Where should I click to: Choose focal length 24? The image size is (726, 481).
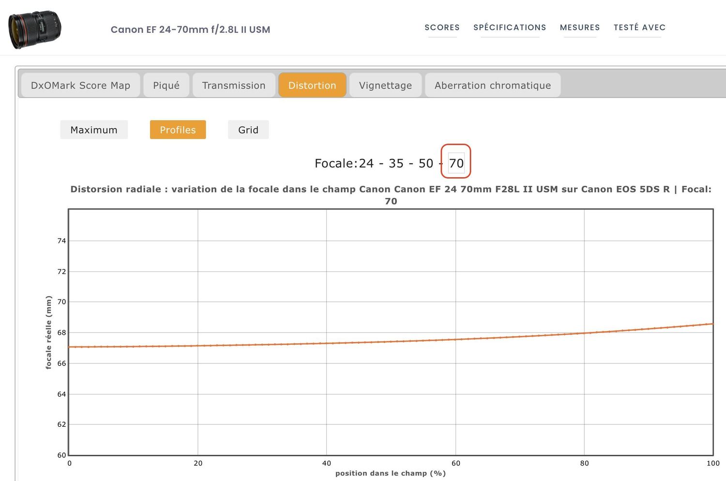click(x=366, y=164)
